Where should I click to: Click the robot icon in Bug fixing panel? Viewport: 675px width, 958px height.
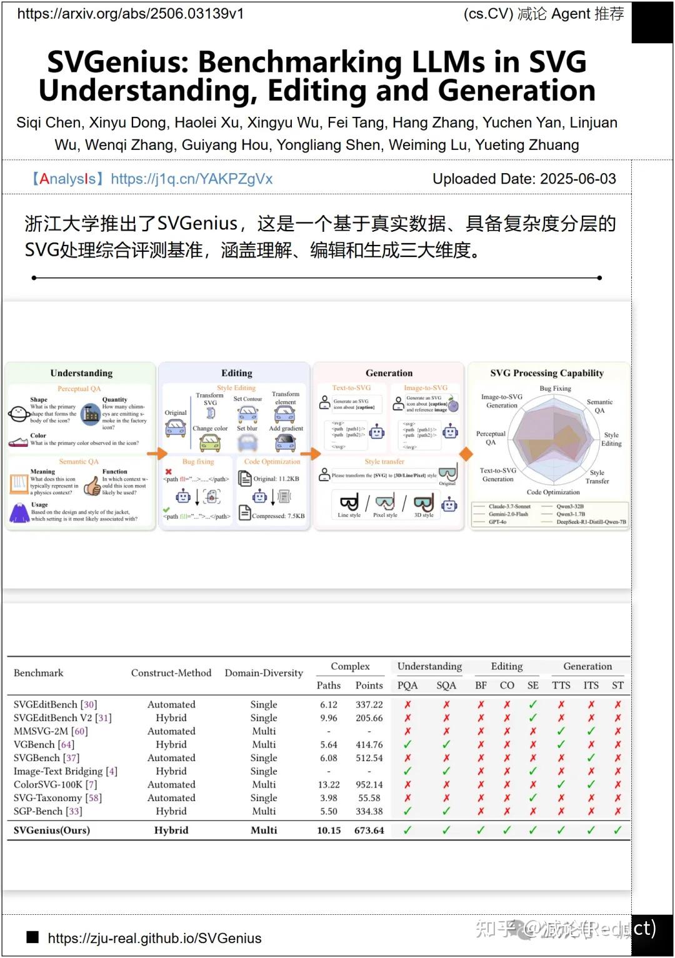click(x=183, y=496)
